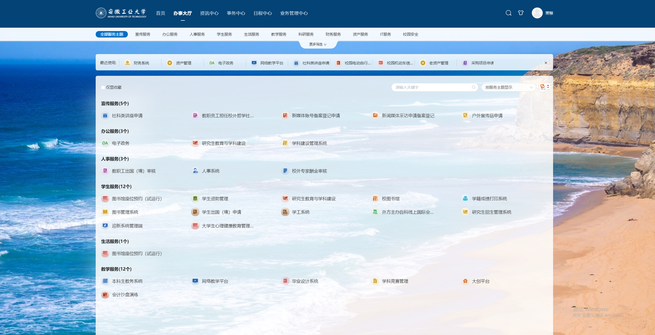This screenshot has width=655, height=335.
Task: Open the 财务系统 recent shortcut icon
Action: 127,63
